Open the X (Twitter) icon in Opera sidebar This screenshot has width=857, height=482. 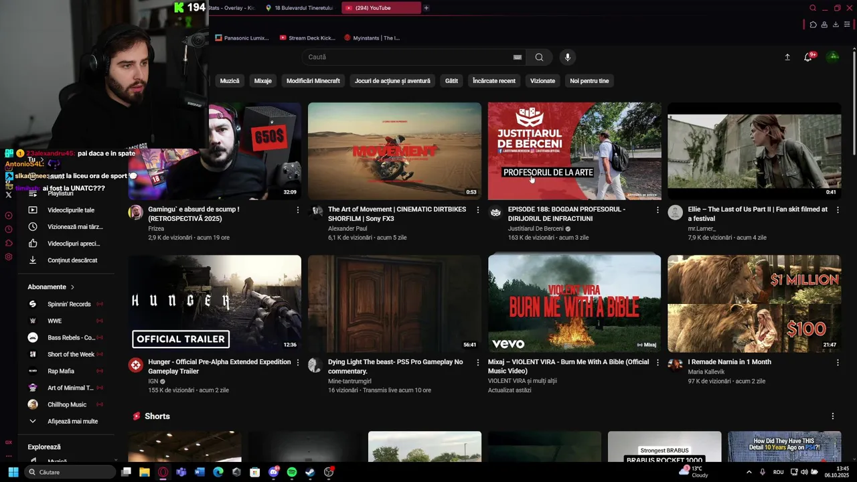click(x=9, y=195)
